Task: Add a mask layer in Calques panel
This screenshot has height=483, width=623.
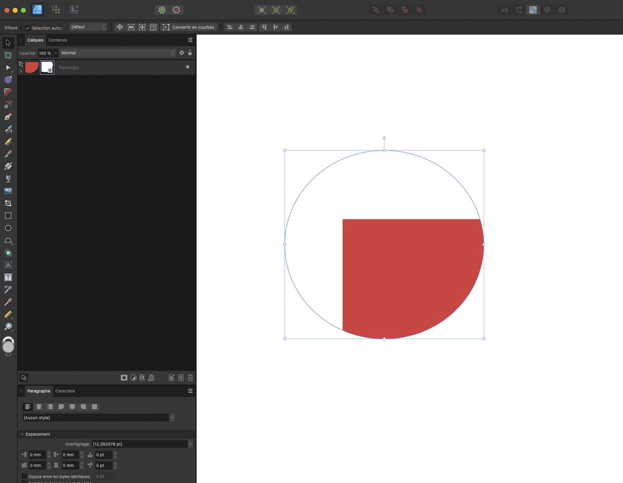Action: (x=124, y=378)
